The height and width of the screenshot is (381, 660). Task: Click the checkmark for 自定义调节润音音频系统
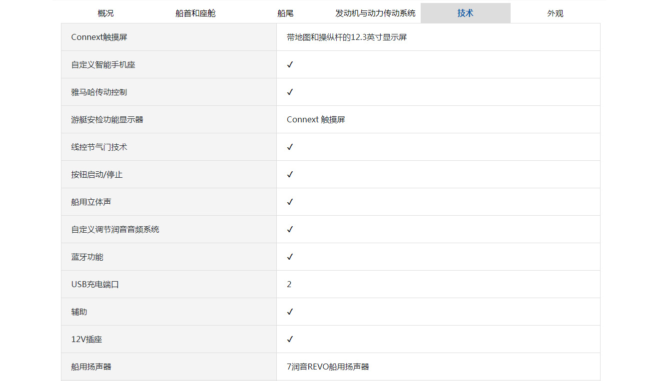[290, 229]
